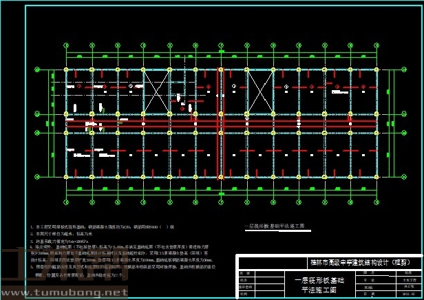Viewport: 424px width, 300px height.
Task: Select note 1 in the general notes
Action: coord(103,226)
